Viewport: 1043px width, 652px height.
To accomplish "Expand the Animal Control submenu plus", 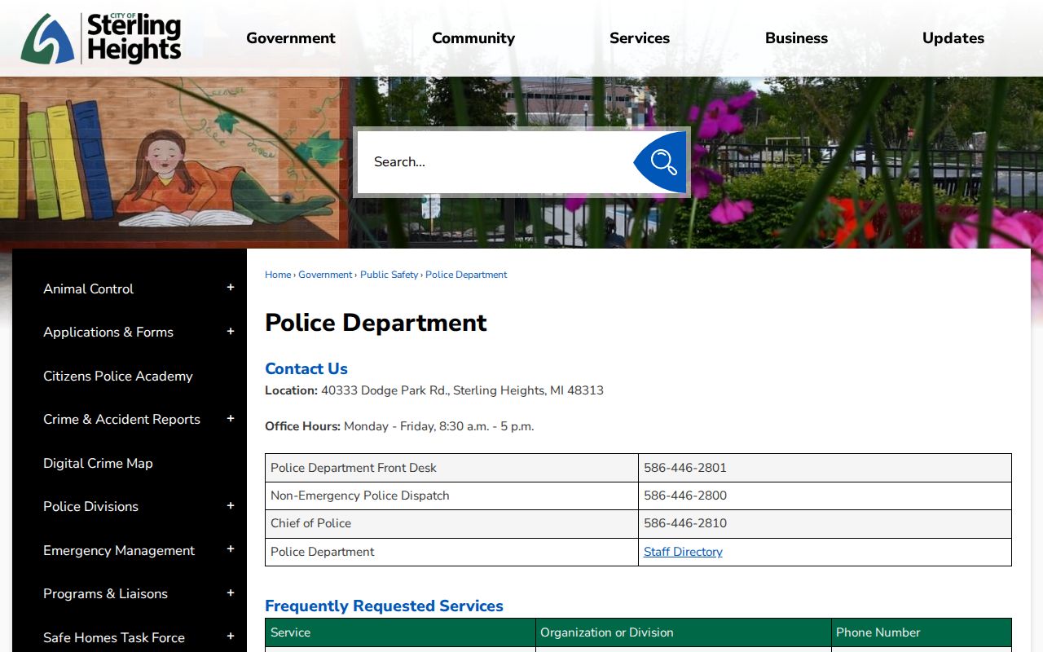I will [231, 288].
